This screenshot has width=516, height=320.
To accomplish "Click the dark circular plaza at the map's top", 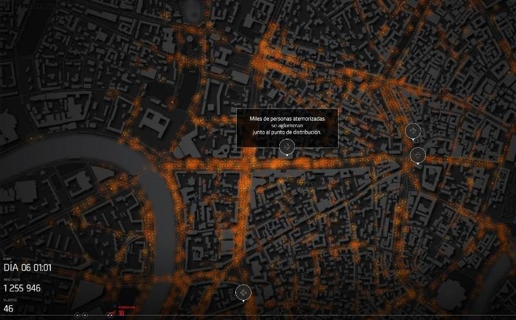I will 192,6.
